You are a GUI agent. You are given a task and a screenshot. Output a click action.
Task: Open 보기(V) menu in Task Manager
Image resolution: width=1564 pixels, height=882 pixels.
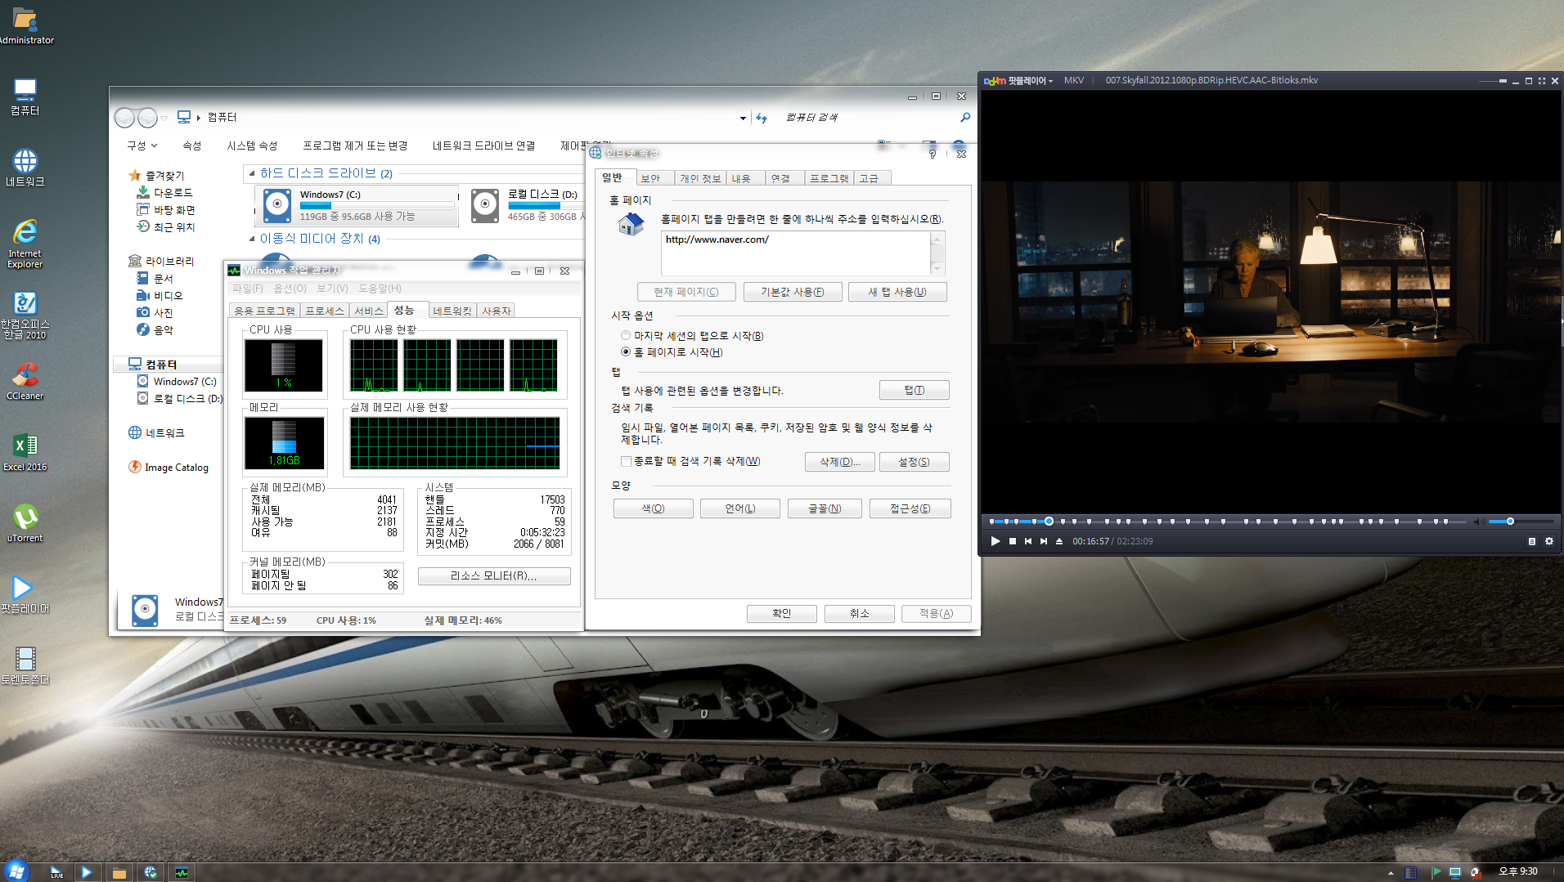(333, 289)
